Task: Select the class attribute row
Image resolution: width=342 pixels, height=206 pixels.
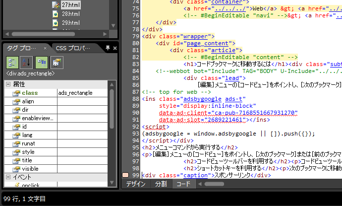Action: (x=56, y=93)
